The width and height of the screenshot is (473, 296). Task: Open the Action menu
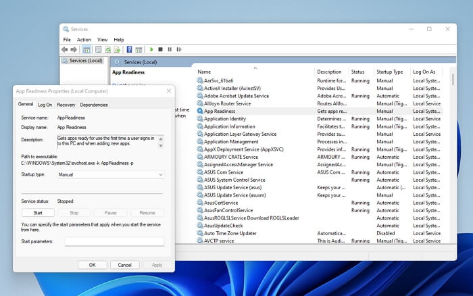tap(84, 40)
